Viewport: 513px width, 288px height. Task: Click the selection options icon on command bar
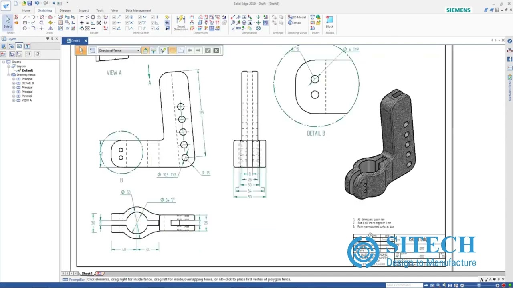pyautogui.click(x=92, y=50)
